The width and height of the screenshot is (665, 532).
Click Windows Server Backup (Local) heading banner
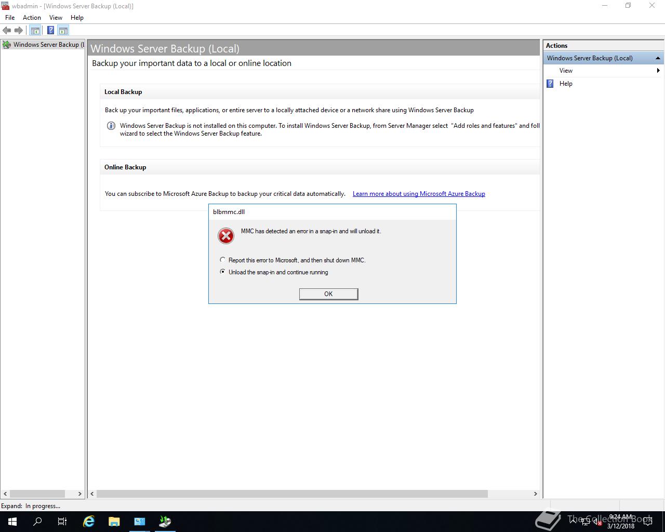coord(314,48)
